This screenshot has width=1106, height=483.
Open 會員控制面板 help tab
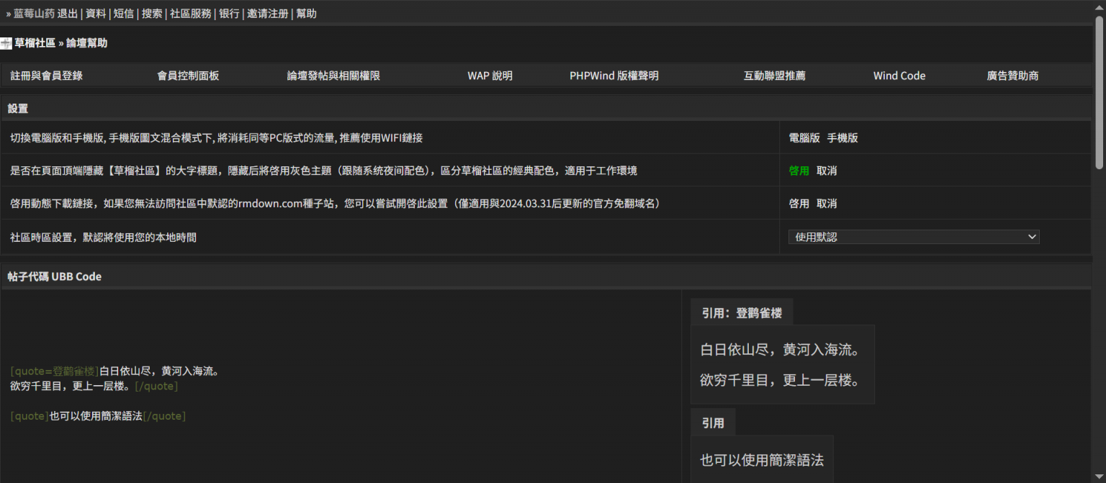pyautogui.click(x=188, y=76)
